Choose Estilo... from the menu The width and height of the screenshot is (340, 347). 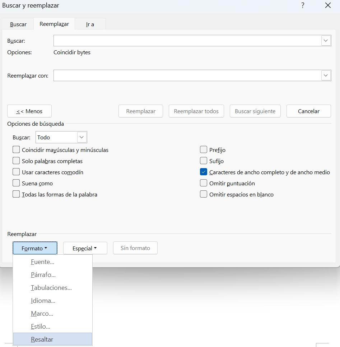[x=53, y=327]
